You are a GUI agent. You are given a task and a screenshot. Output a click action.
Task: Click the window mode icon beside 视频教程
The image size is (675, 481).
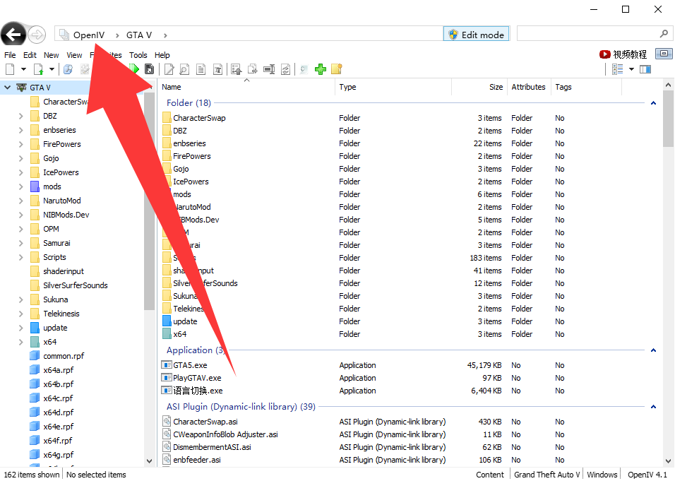[664, 54]
